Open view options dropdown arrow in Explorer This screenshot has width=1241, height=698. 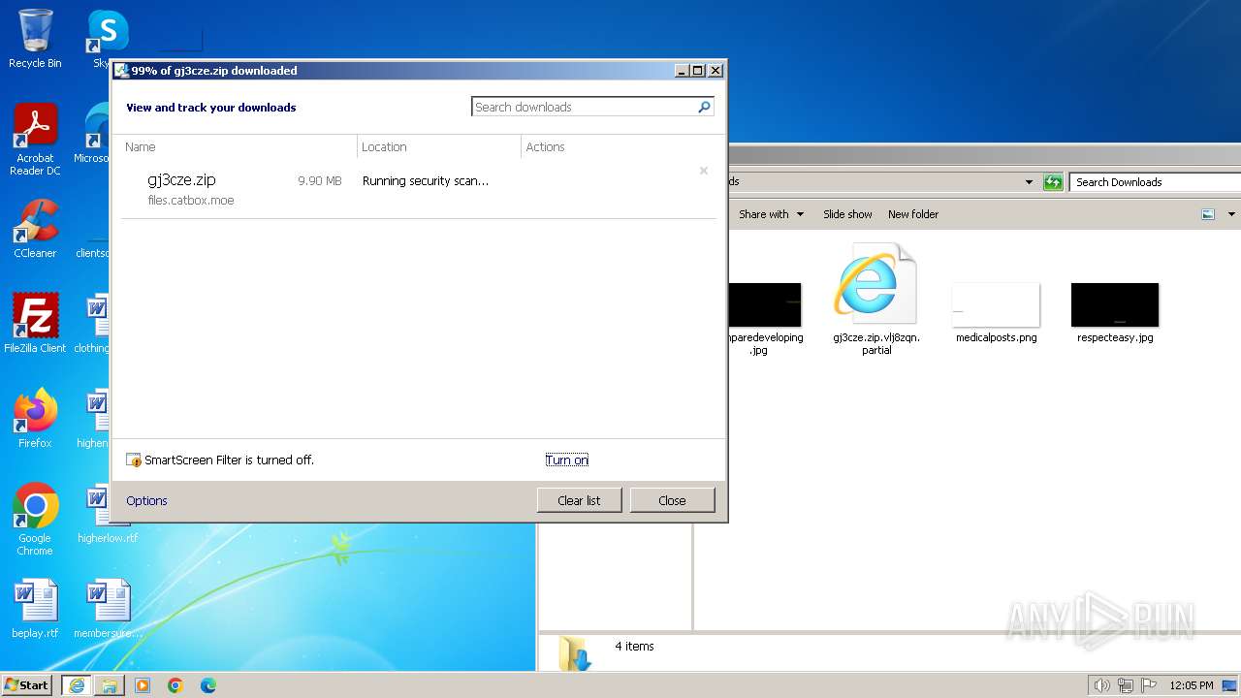1231,214
